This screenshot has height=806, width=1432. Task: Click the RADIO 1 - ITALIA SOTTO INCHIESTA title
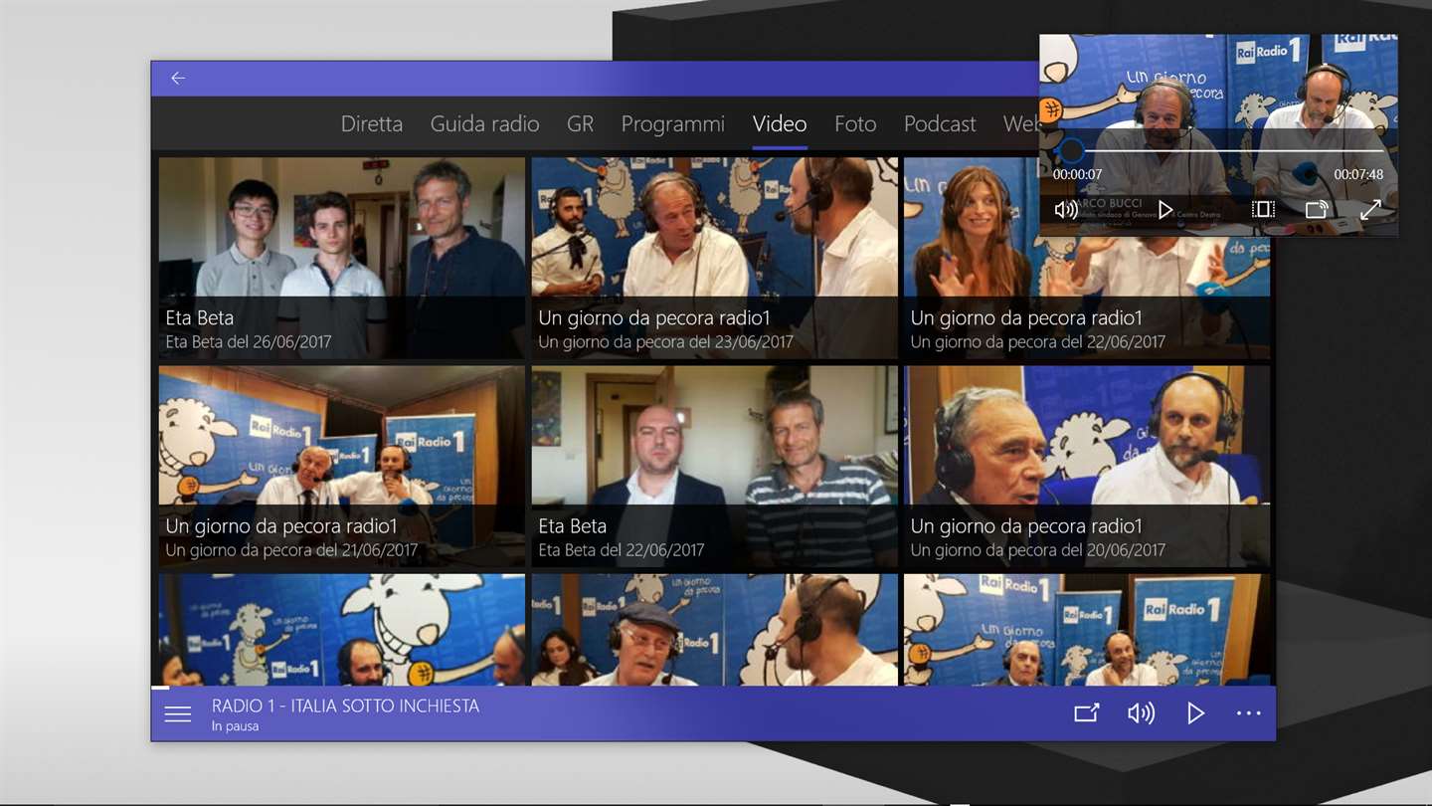pyautogui.click(x=345, y=705)
